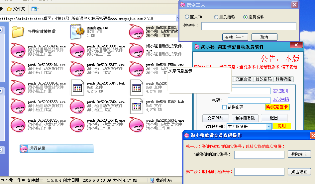Viewport: 315px width, 184px height.
Task: Select push 0x5205BC26.exe icon
Action: 18,124
